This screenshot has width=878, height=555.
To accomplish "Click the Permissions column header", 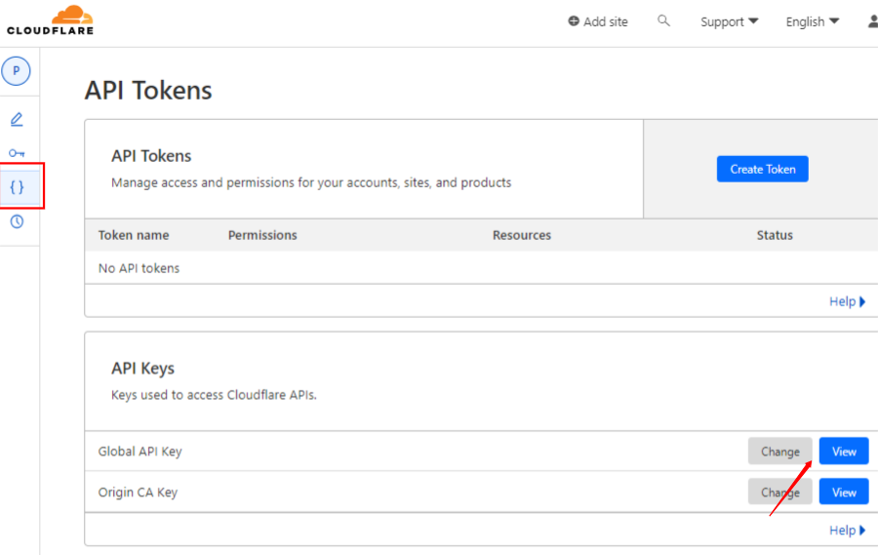I will [x=262, y=235].
